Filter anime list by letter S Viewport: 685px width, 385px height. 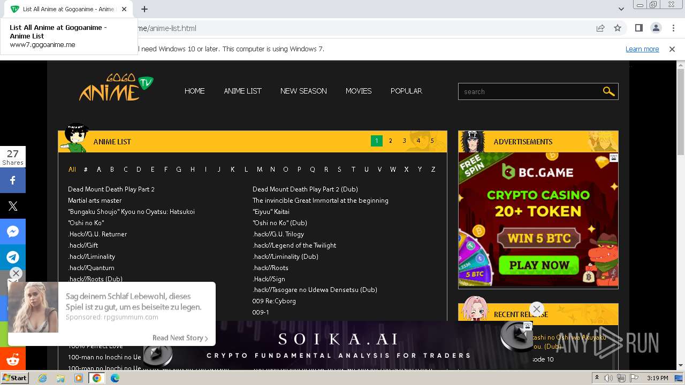coord(339,169)
